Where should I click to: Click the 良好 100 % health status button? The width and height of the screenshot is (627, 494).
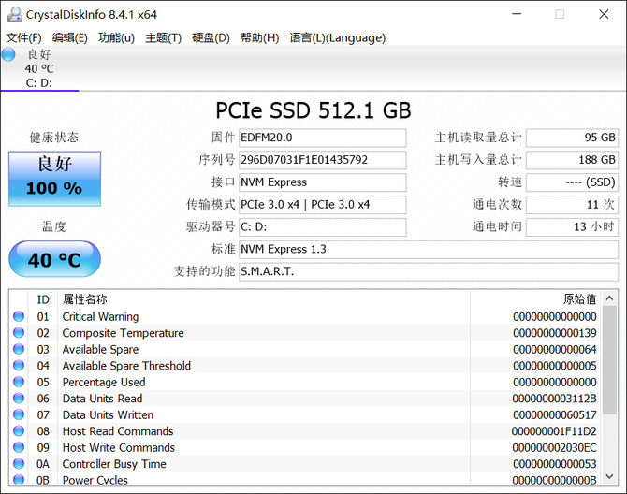[x=55, y=179]
